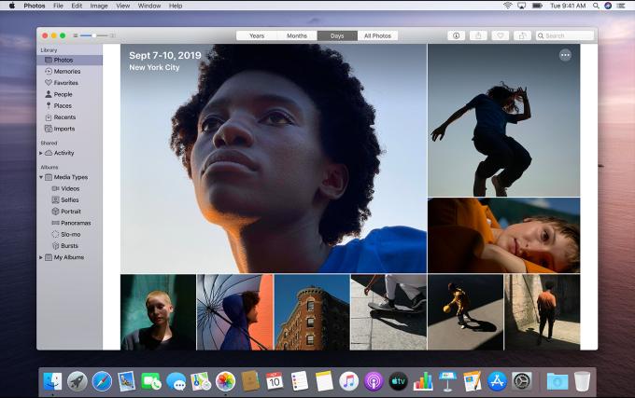635x398 pixels.
Task: Open App Store from the Dock
Action: [497, 381]
